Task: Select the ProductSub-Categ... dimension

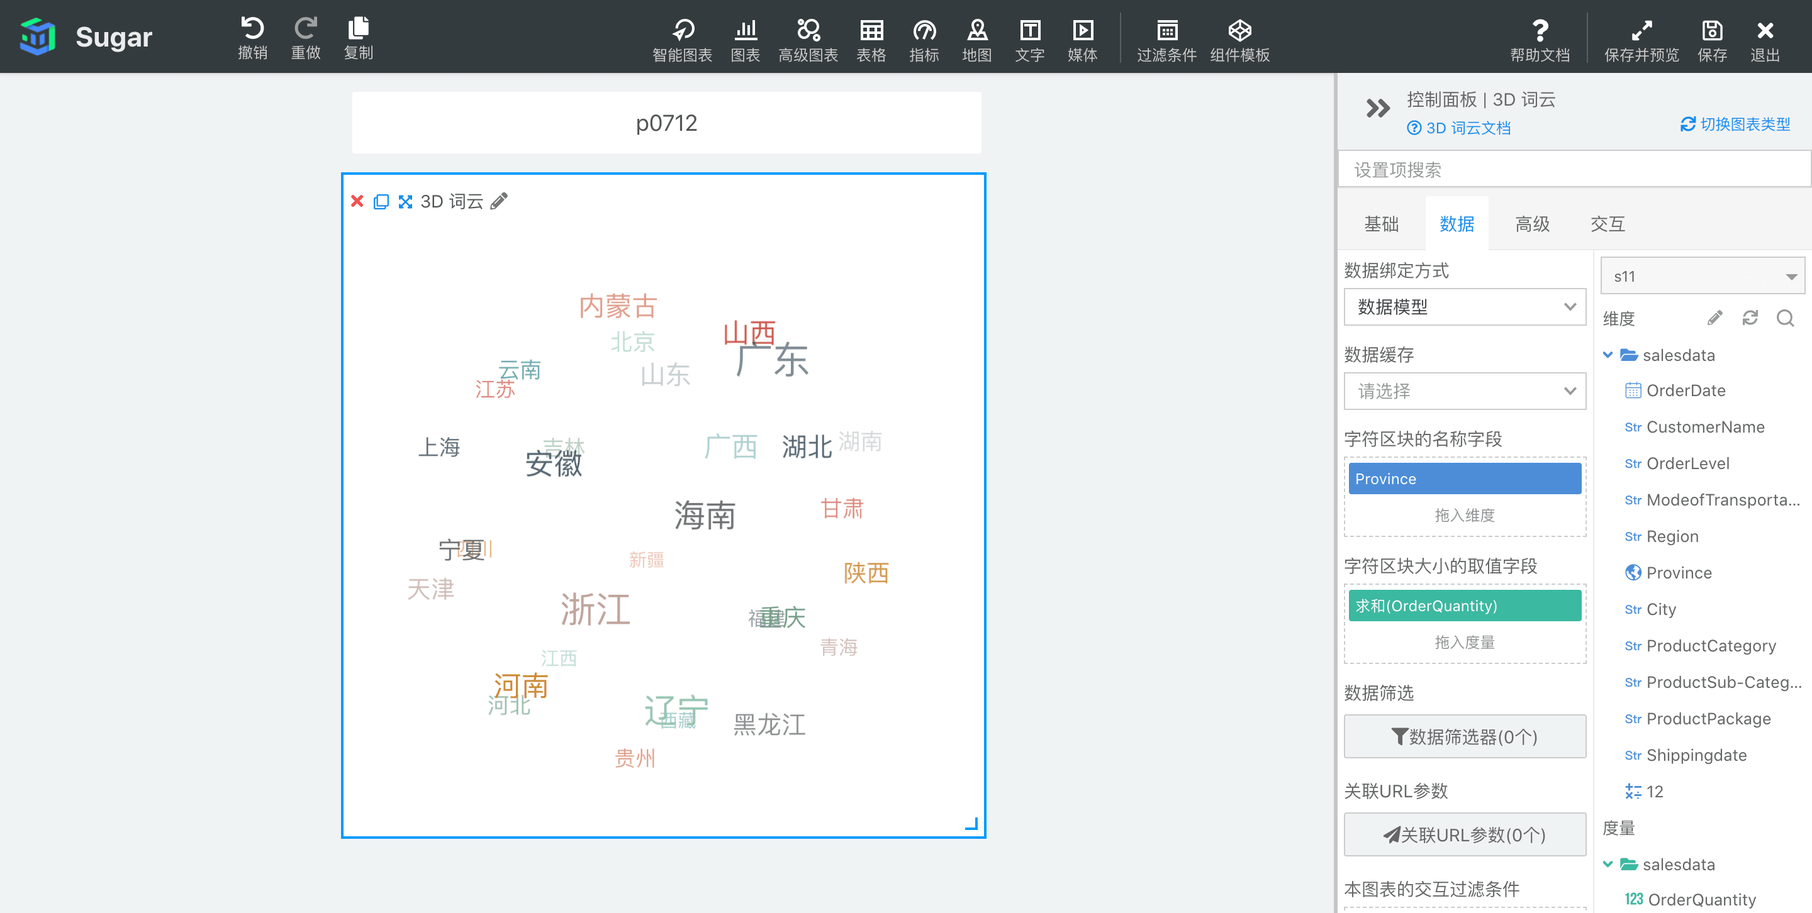Action: coord(1723,682)
